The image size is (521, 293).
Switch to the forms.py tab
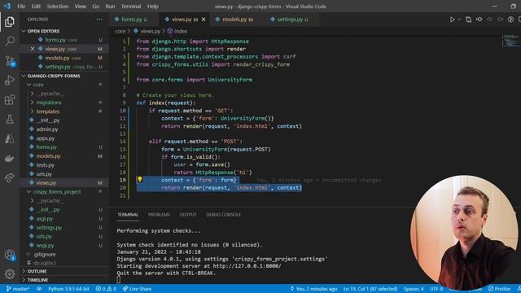click(x=134, y=20)
